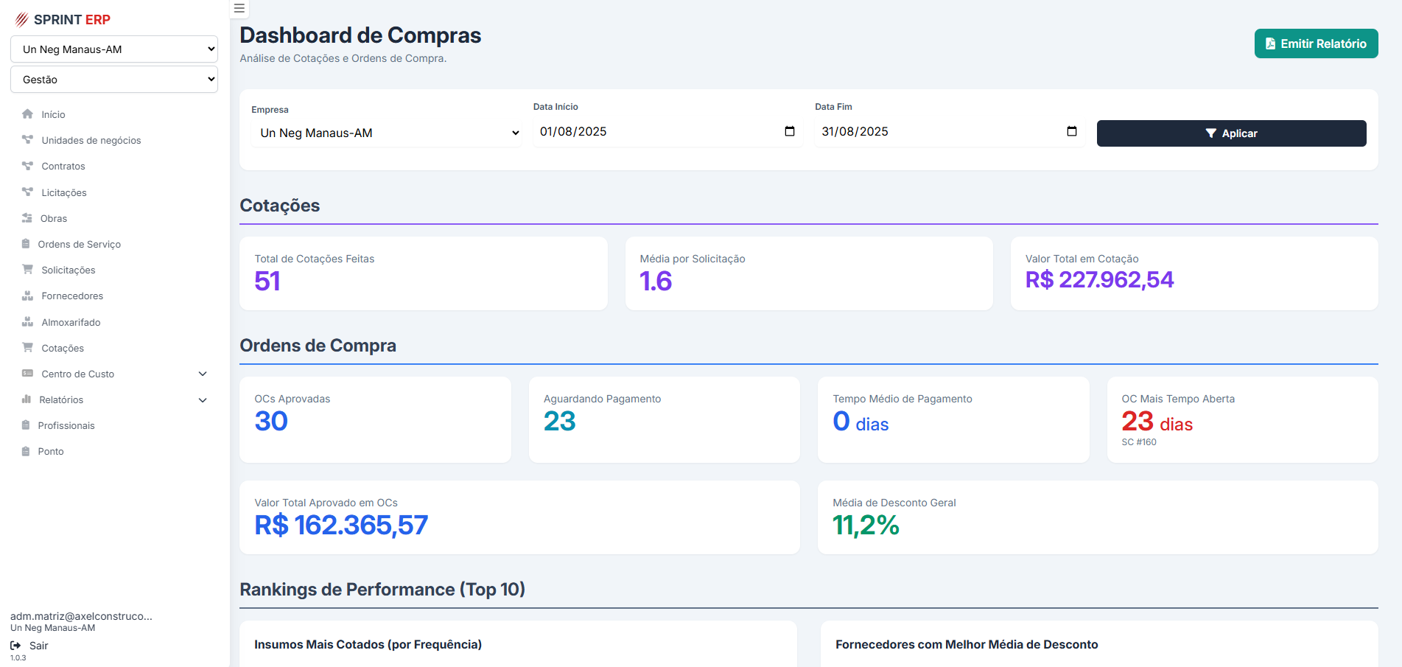Click the home icon beside Início

[28, 114]
